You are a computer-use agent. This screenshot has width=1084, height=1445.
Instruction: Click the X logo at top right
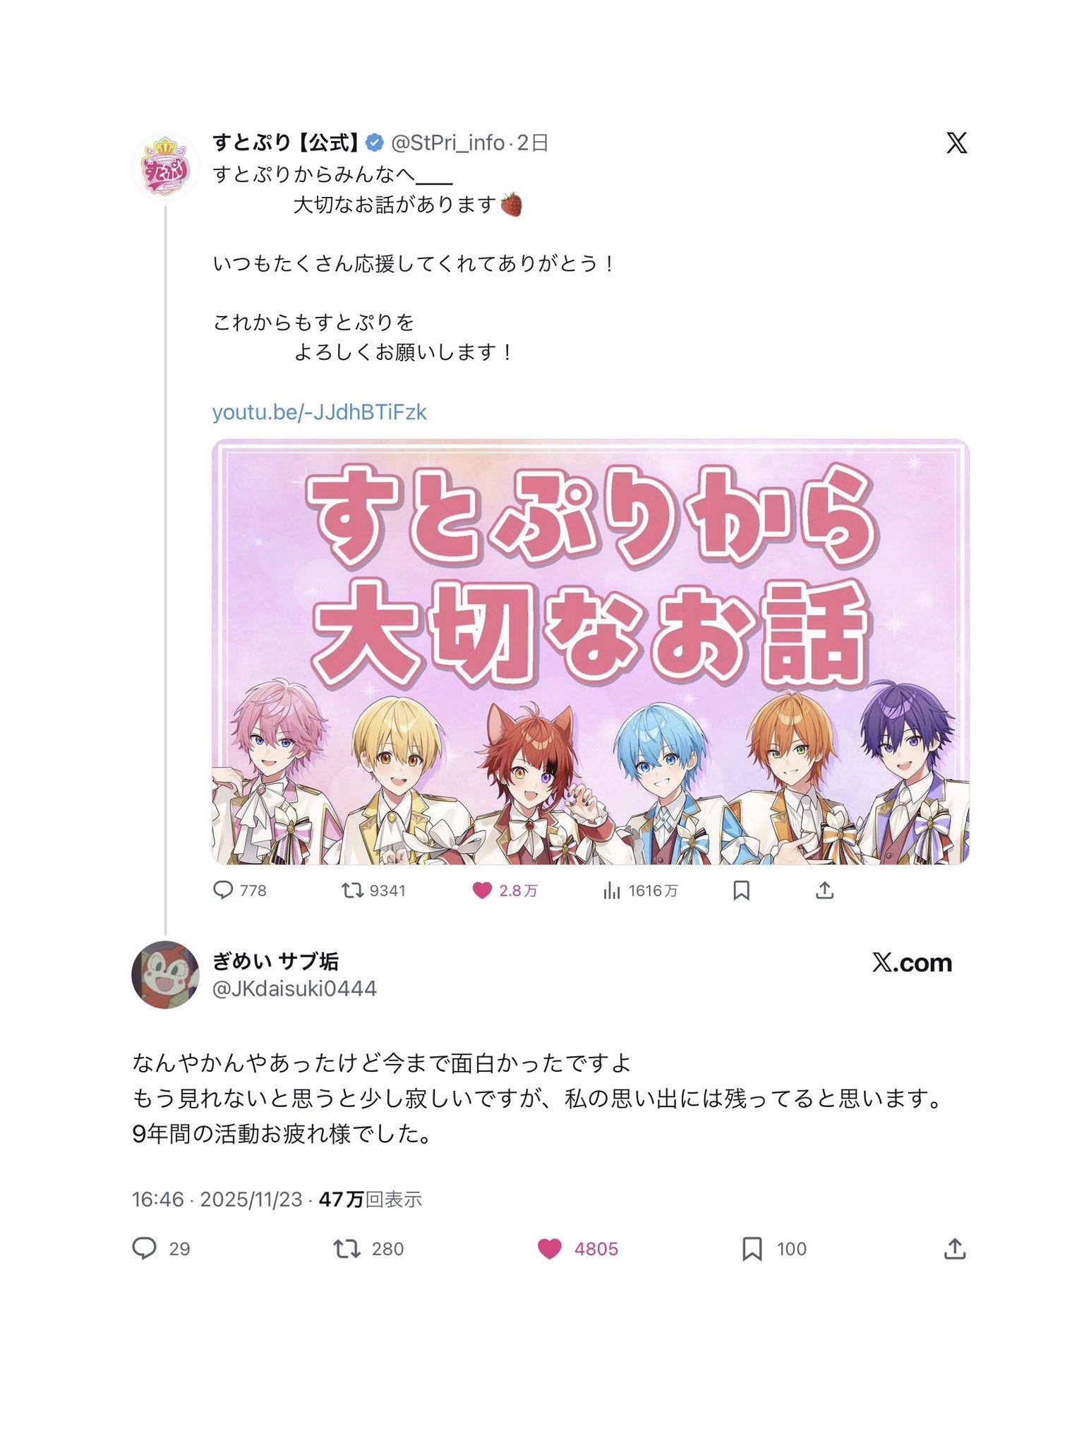coord(957,143)
